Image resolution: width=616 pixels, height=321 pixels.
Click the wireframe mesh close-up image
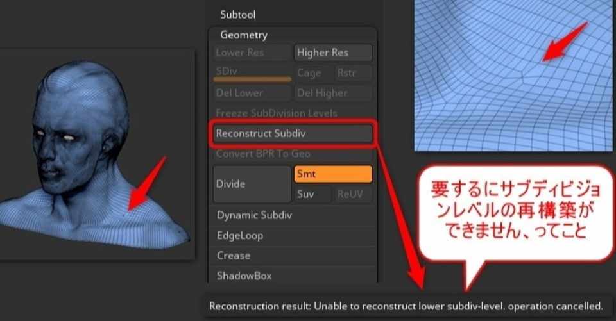515,76
